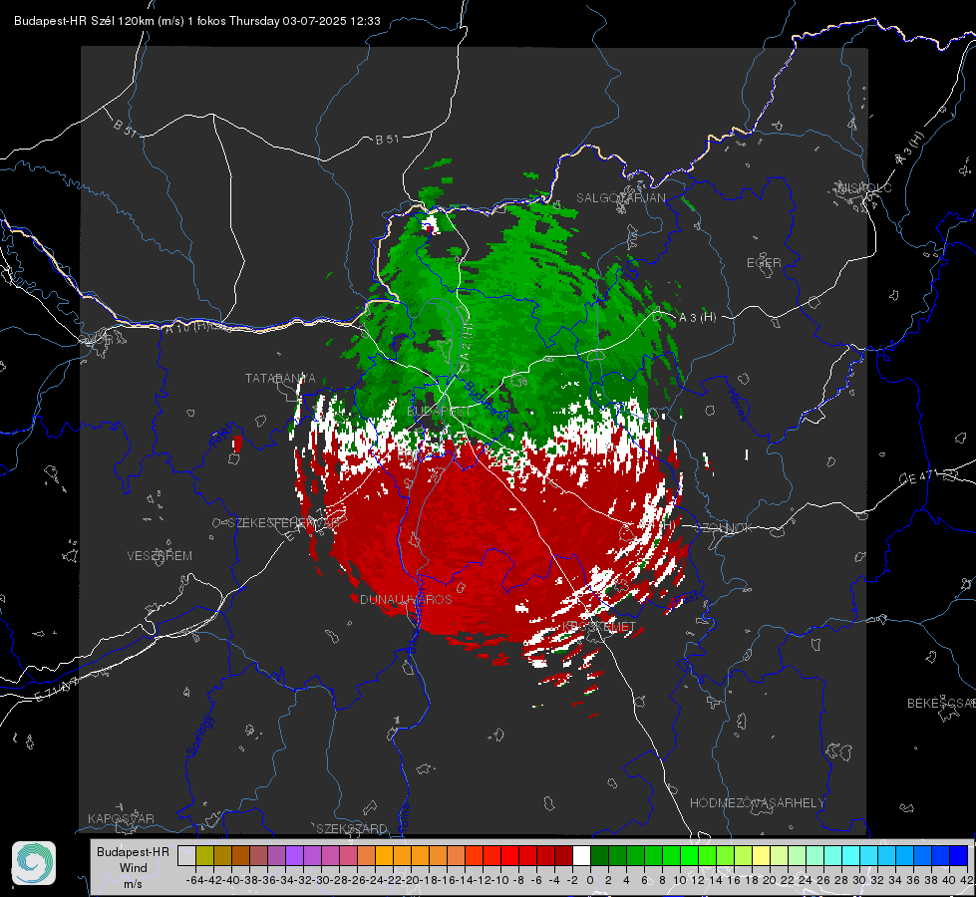This screenshot has width=976, height=897.
Task: Click the HÓDMEZŐVÁSÁRHELY city label
Action: pos(757,803)
